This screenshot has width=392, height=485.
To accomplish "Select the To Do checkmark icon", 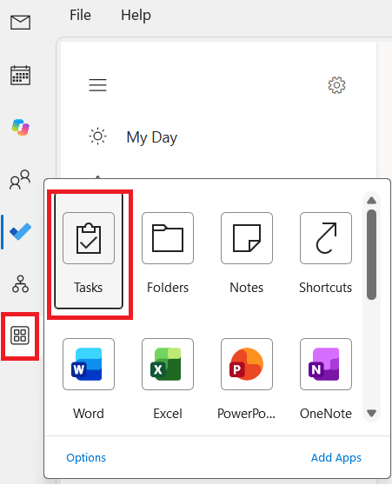I will coord(20,231).
